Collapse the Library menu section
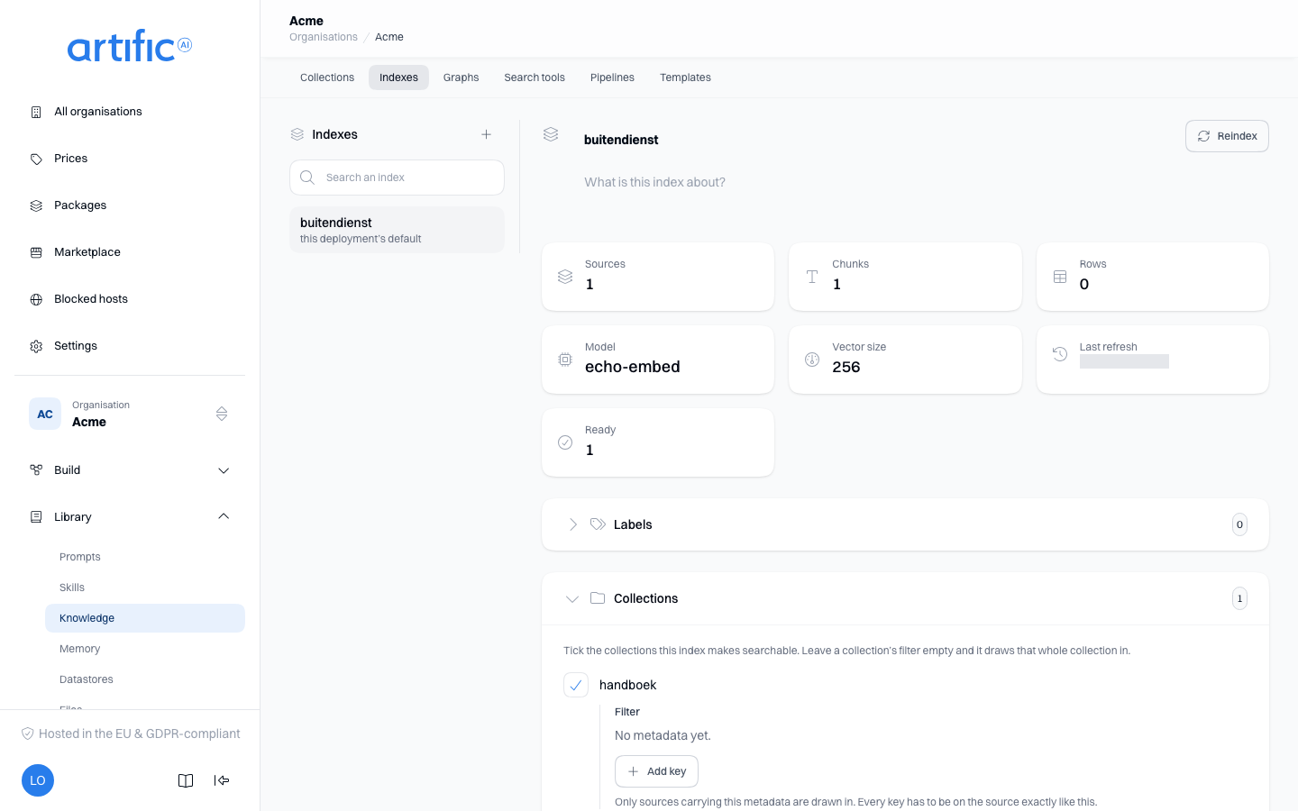 130,517
